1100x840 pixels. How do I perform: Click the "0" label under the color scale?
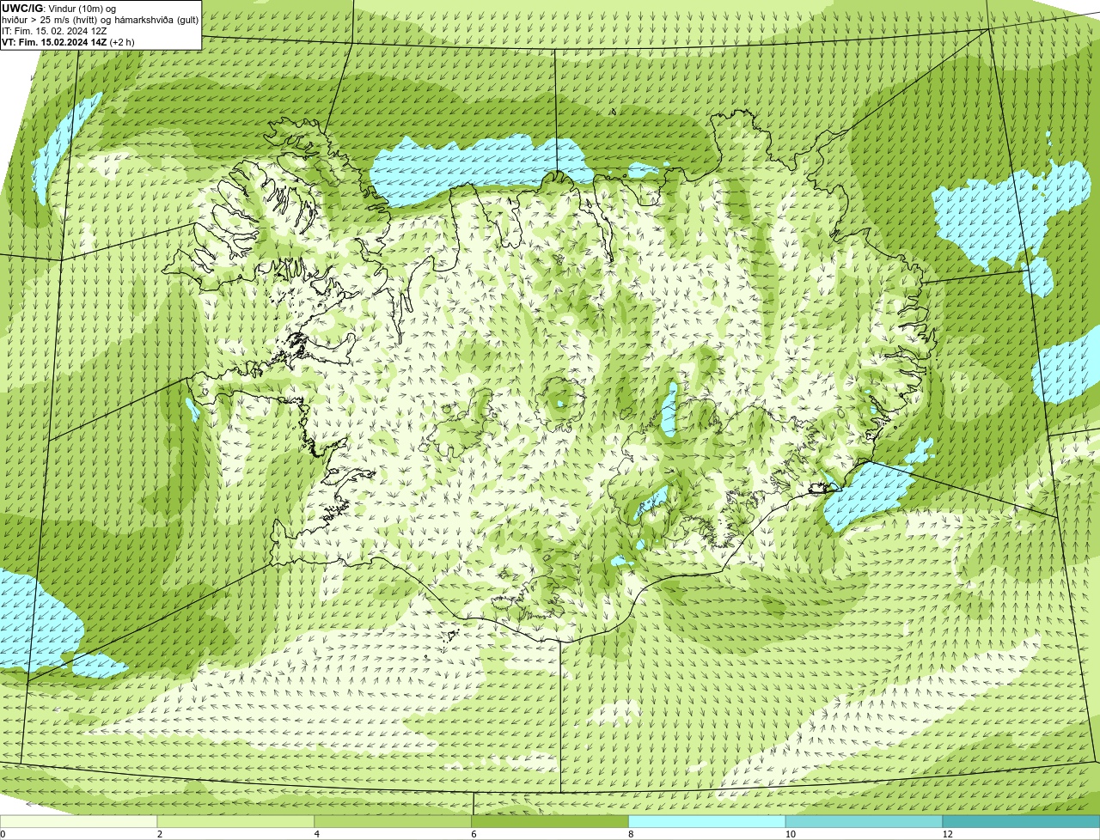point(3,834)
